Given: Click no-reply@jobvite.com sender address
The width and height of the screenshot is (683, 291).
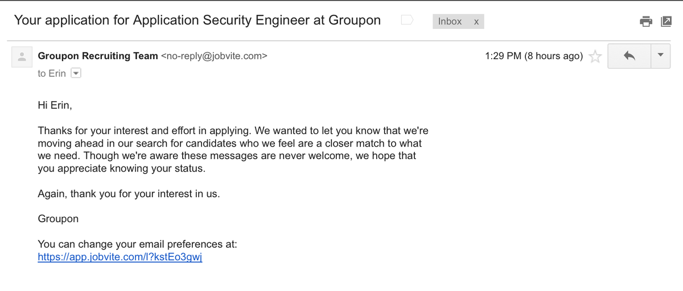Looking at the screenshot, I should 214,56.
